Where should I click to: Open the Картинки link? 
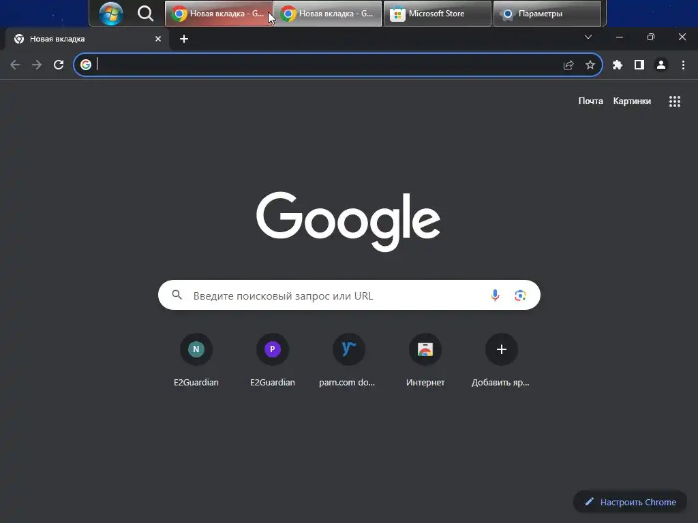coord(632,101)
